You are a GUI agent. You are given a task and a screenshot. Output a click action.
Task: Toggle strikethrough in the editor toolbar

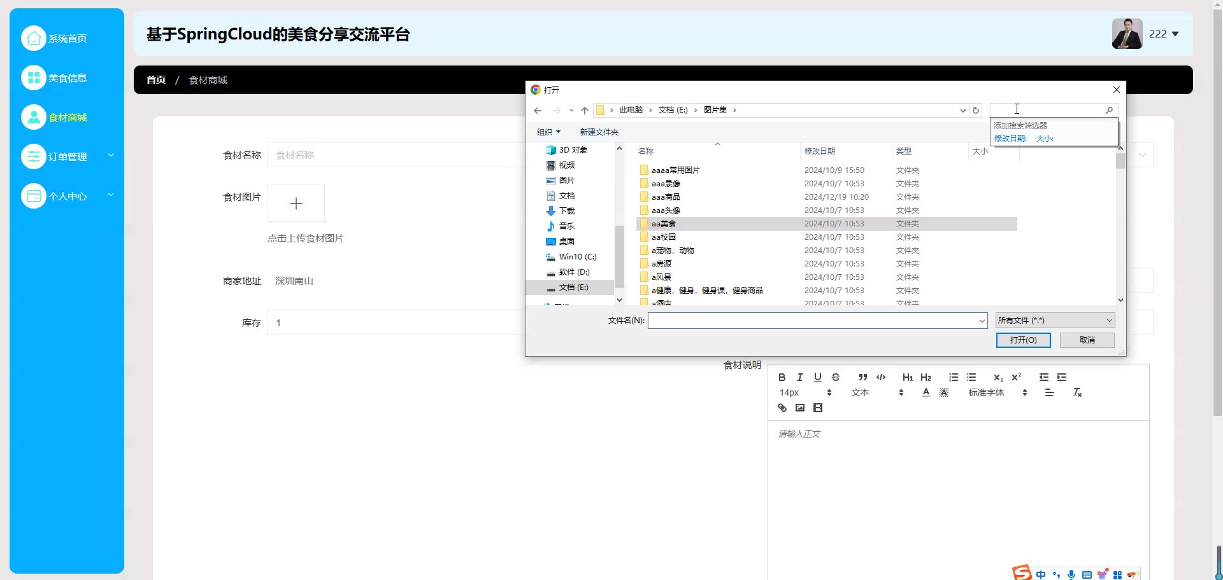836,377
